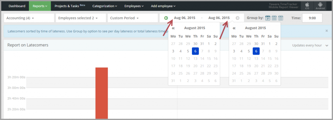Click the 2h 40m 00s axis label
Screen dimensions: 333x120
tap(16, 99)
